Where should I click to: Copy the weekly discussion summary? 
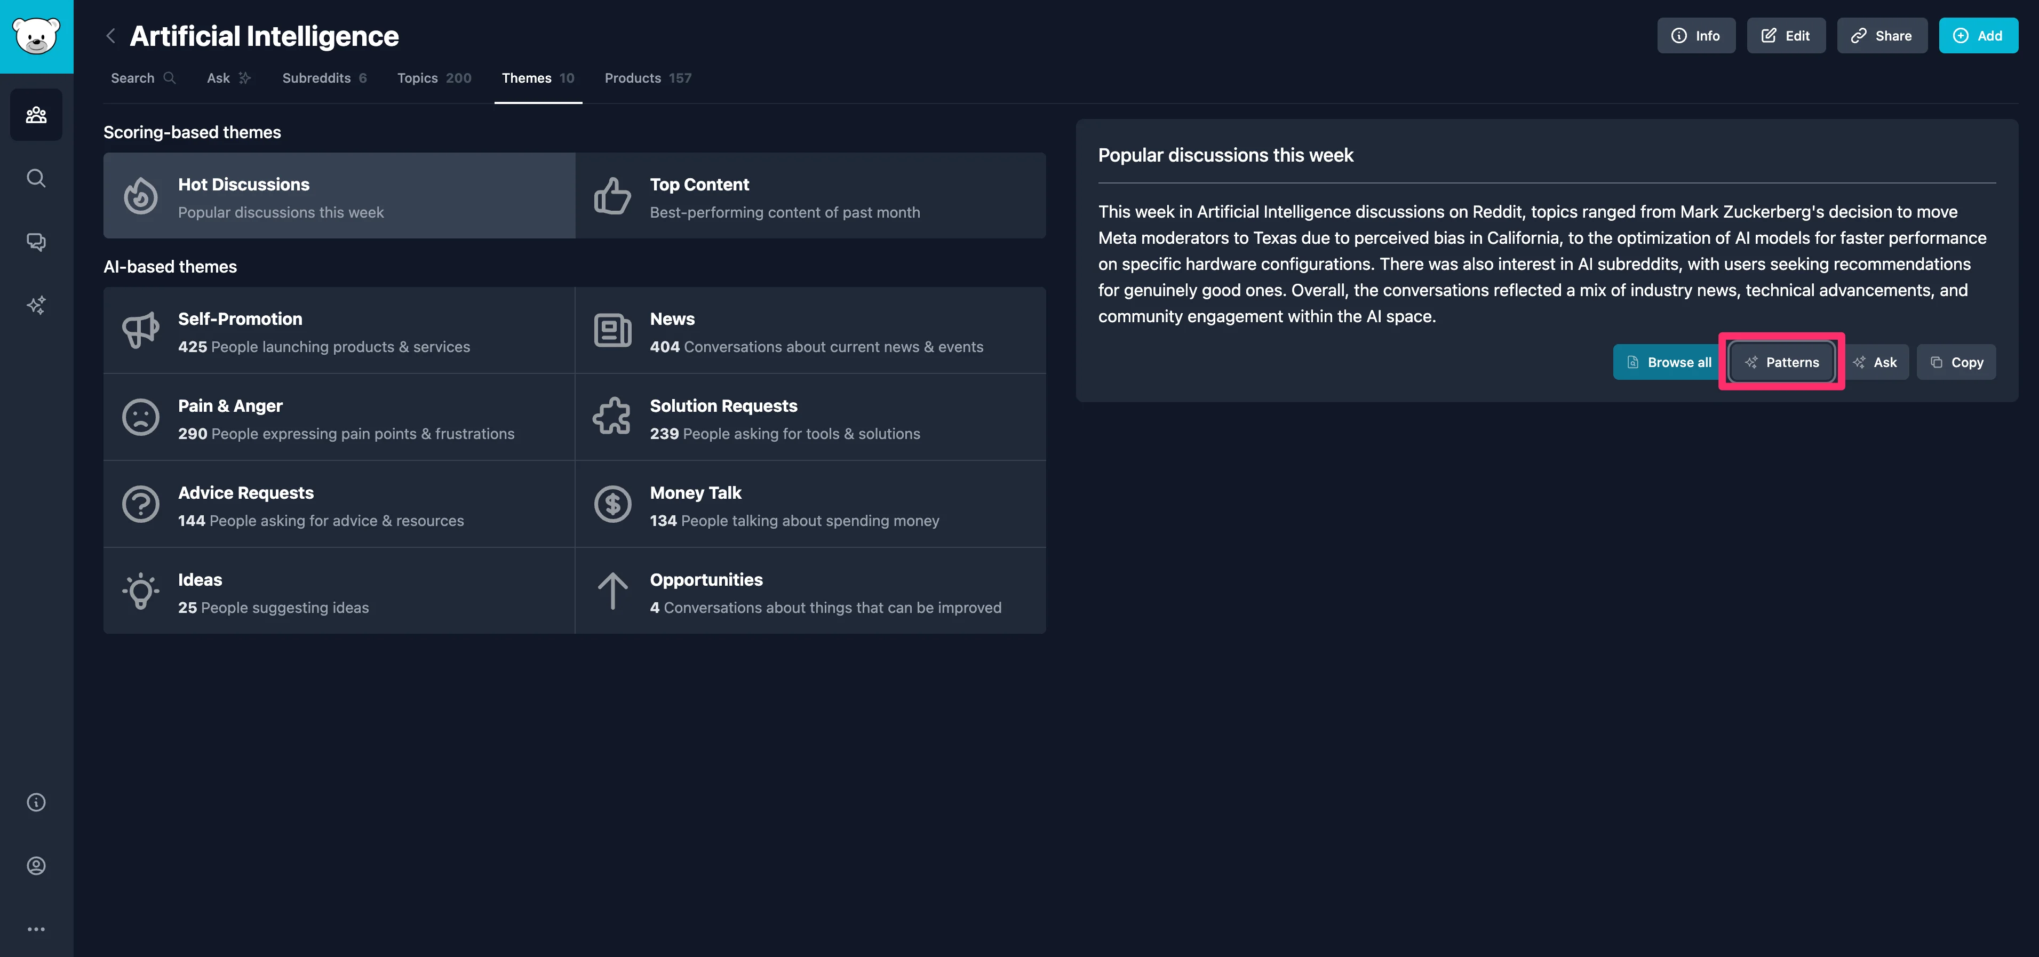1956,362
